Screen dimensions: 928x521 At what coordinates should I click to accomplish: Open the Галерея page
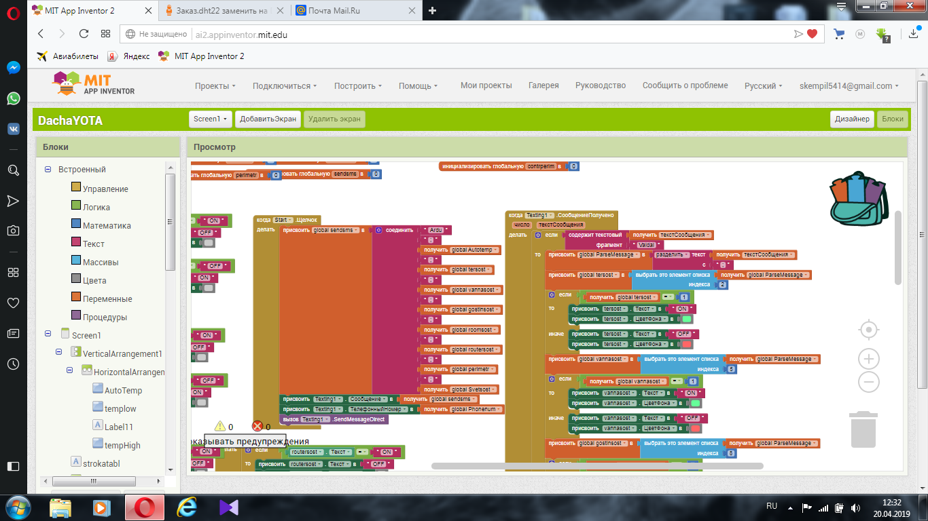(543, 85)
